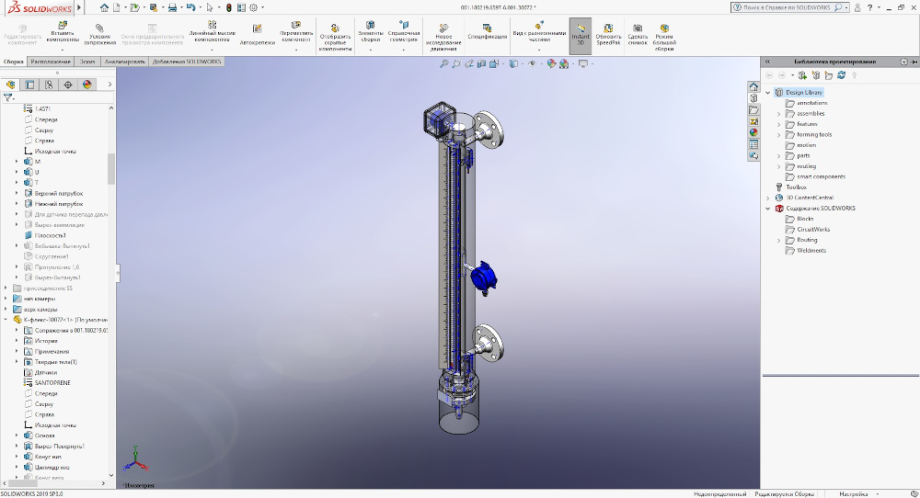Click the Insert Components (Вставить компоненты) icon

[63, 27]
